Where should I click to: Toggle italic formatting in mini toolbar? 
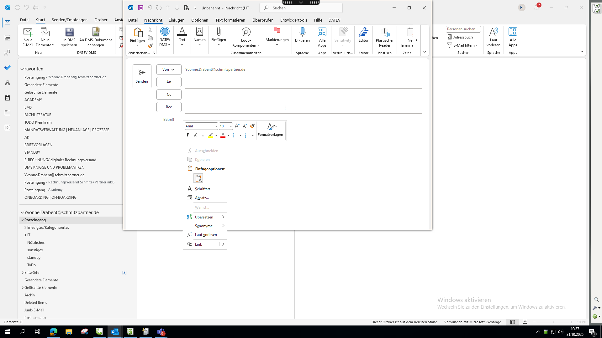[195, 135]
